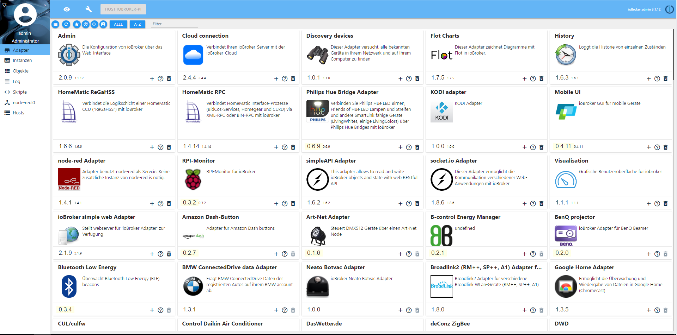Open help for the Cloud connection adapter
This screenshot has height=335, width=677.
point(285,78)
